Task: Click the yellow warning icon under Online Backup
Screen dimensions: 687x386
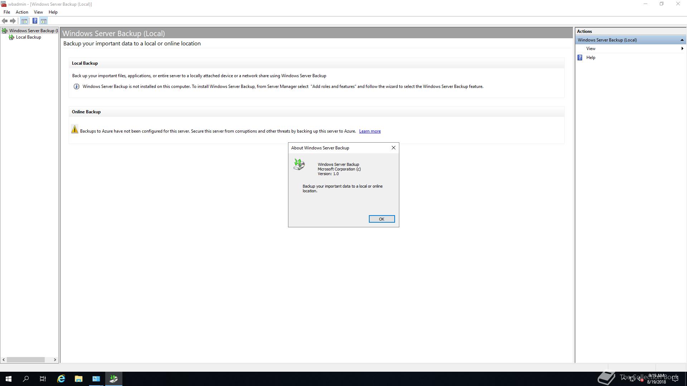Action: click(74, 129)
